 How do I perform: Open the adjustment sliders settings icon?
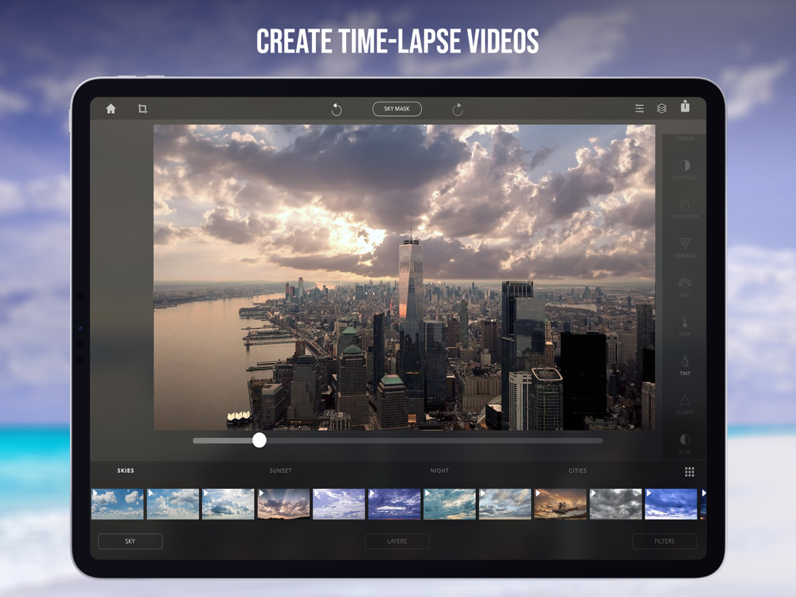tap(640, 108)
